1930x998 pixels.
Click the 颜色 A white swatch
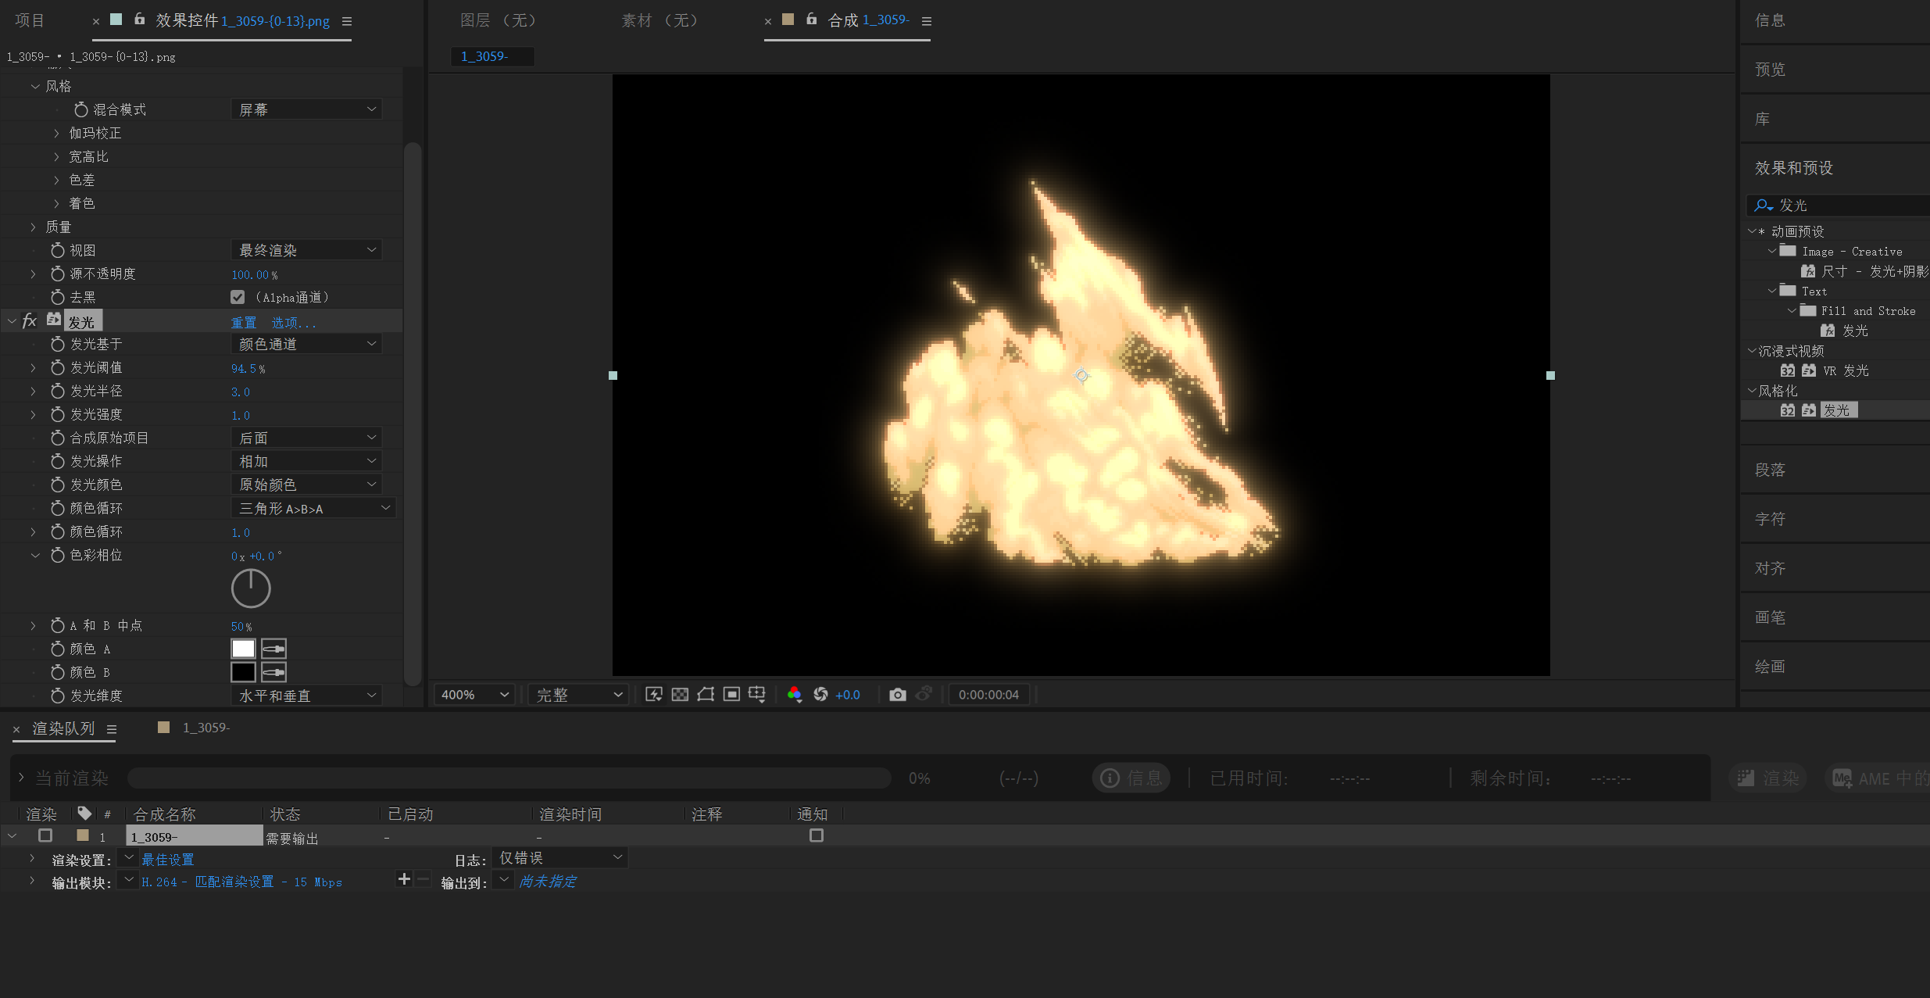click(x=243, y=649)
